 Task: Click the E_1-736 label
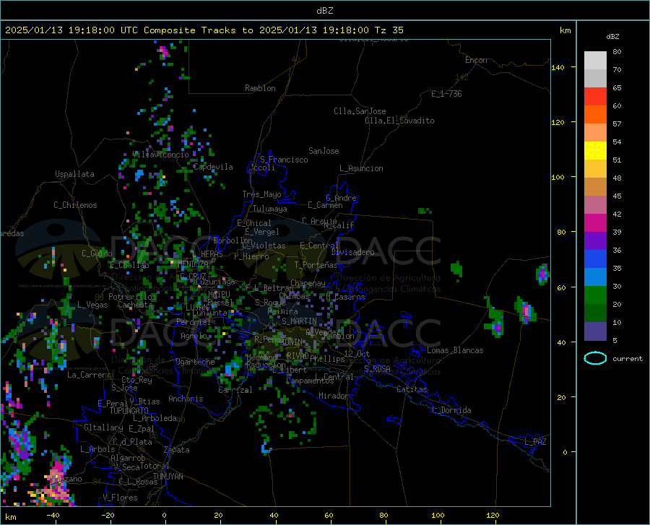[x=446, y=94]
